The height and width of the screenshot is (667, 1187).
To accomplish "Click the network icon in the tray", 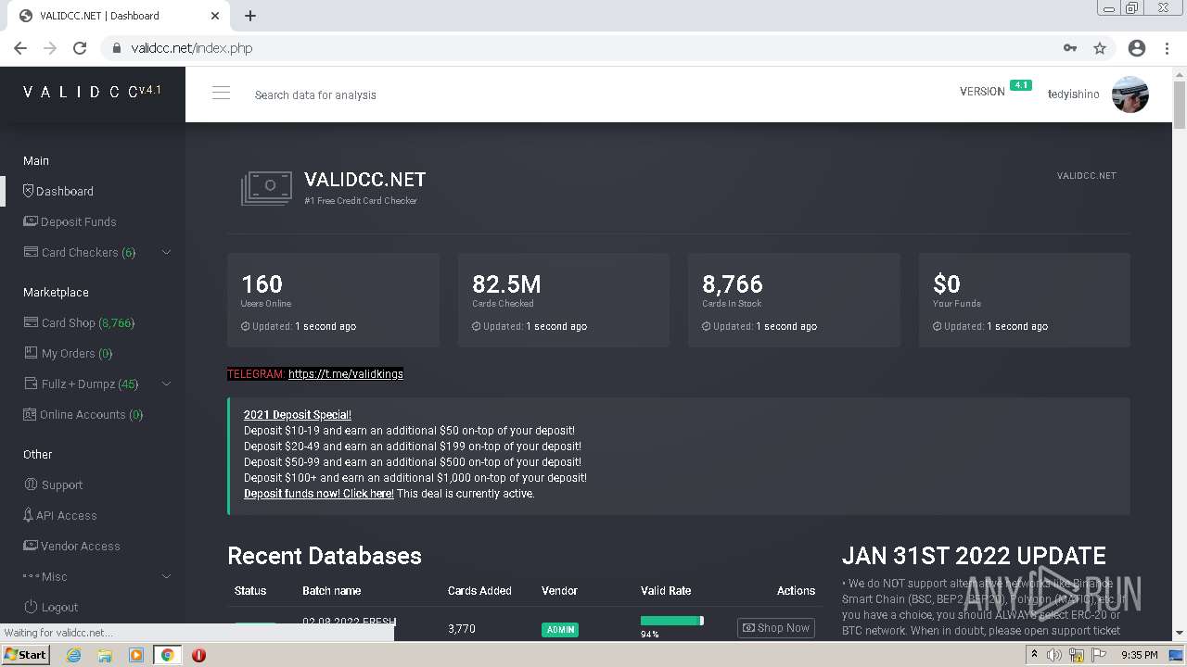I will coord(1077,655).
